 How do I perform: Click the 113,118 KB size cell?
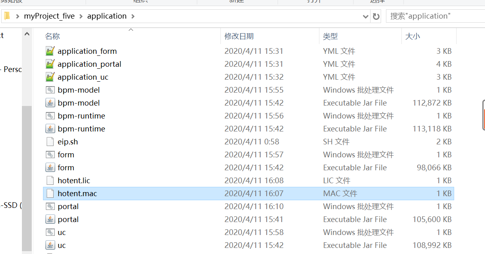tap(432, 129)
